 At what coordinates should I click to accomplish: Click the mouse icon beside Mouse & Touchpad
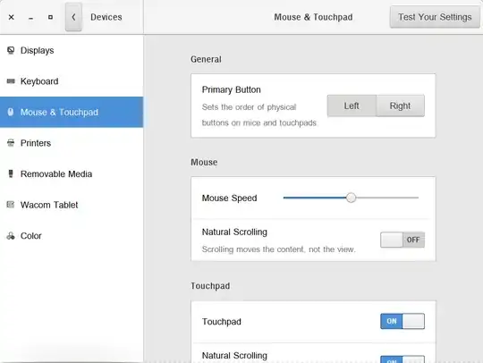tap(11, 112)
